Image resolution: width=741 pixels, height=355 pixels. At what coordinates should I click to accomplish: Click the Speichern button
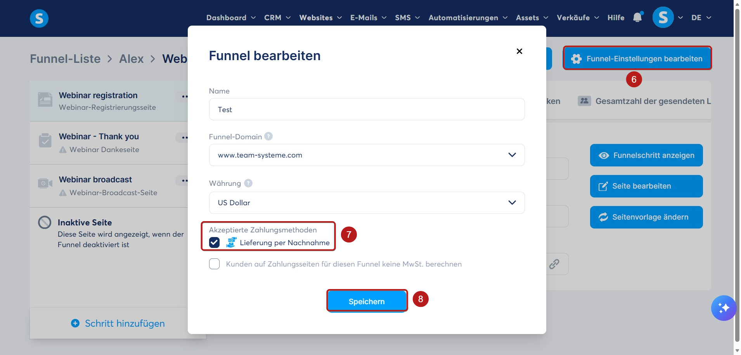pos(367,301)
